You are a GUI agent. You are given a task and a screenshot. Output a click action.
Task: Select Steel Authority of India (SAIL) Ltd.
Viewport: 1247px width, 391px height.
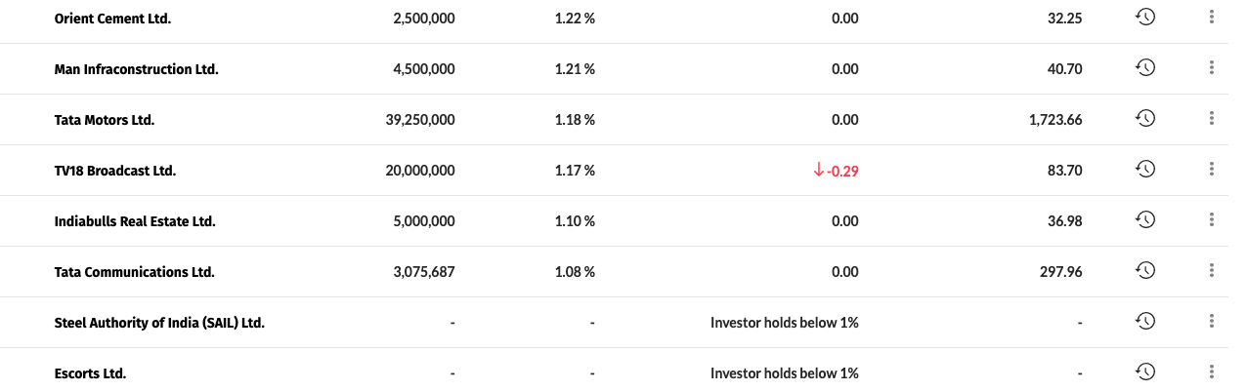[159, 323]
